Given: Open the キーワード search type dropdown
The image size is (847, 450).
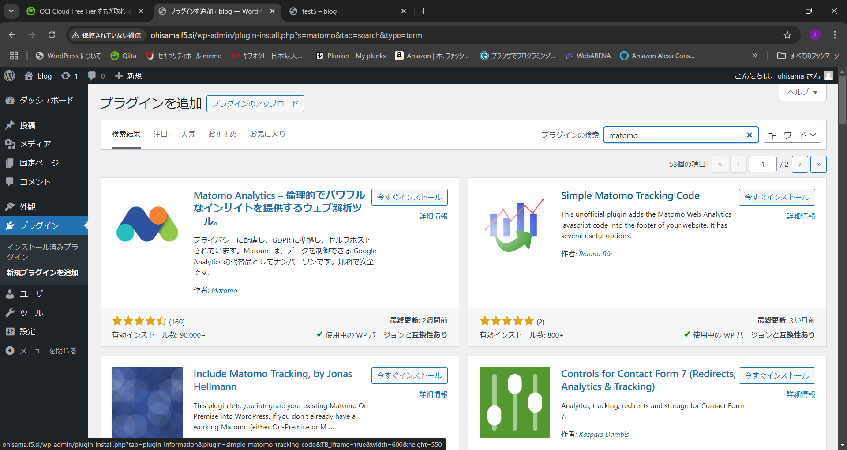Looking at the screenshot, I should pos(792,135).
